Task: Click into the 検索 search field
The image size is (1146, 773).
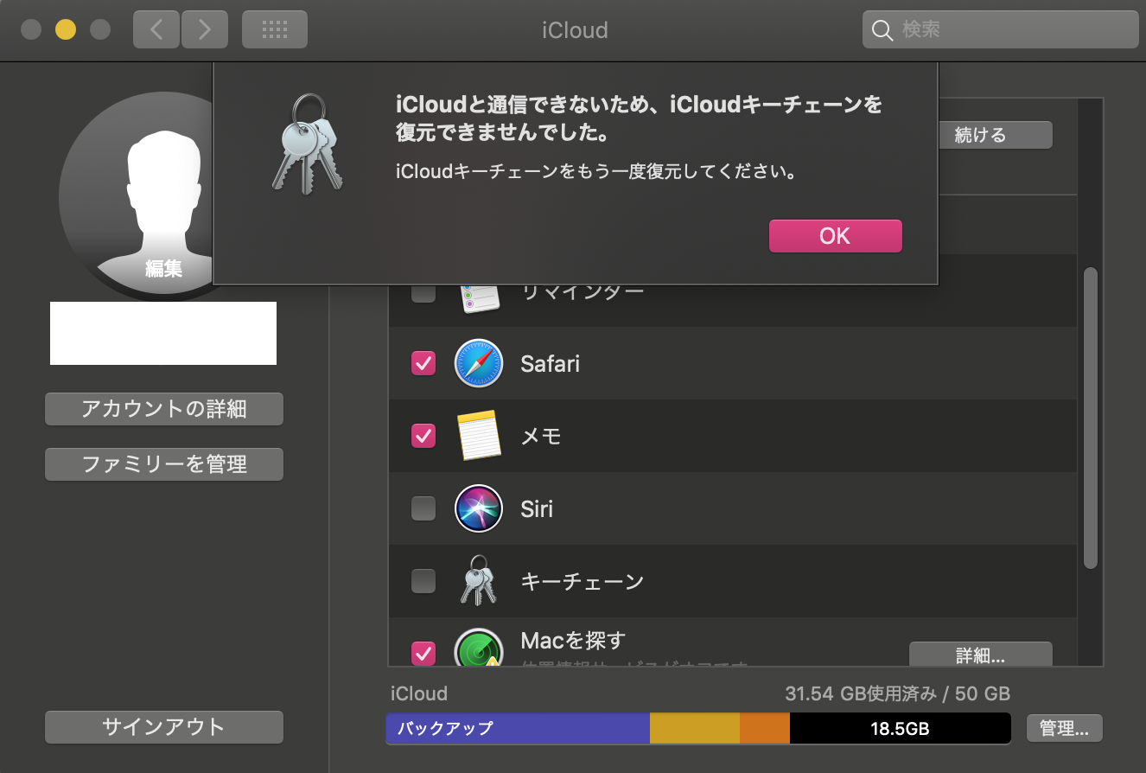Action: point(1000,29)
